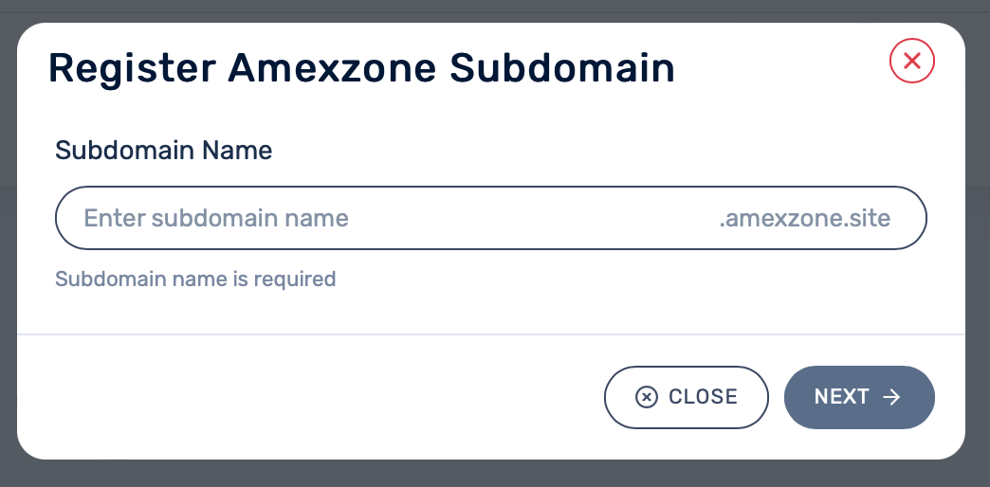The image size is (990, 487).
Task: Click the "Enter subdomain name" placeholder text
Action: 216,219
